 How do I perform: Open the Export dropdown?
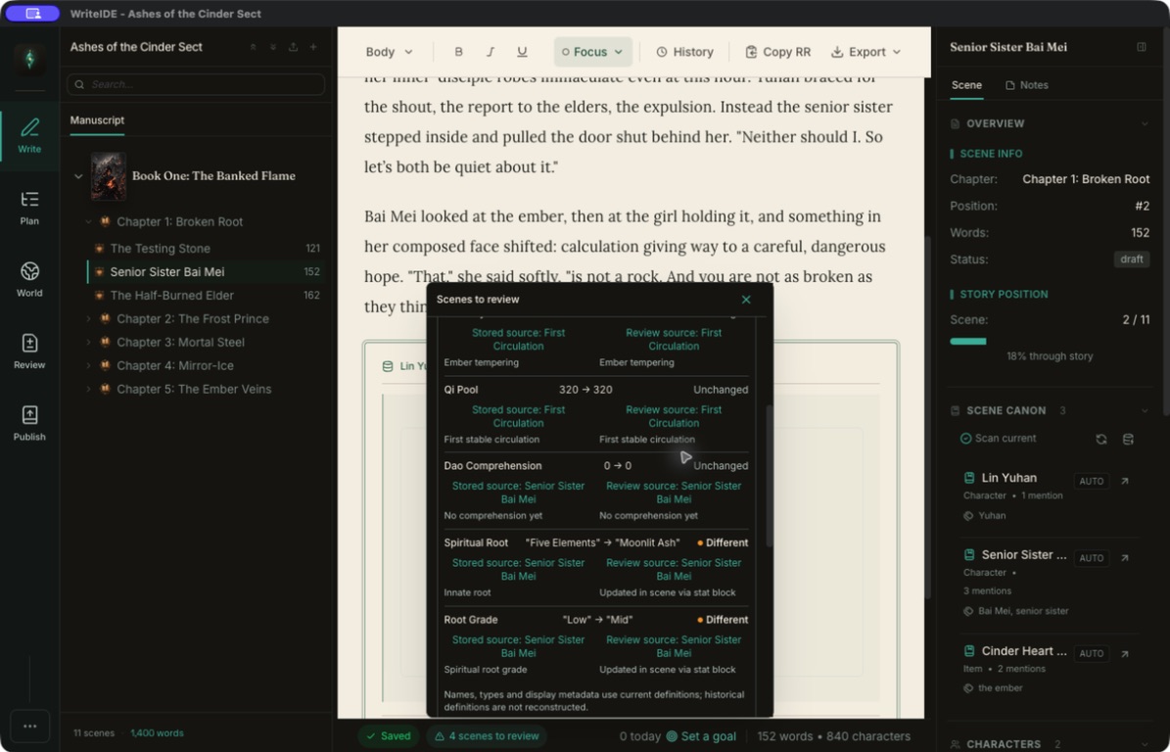pos(866,52)
